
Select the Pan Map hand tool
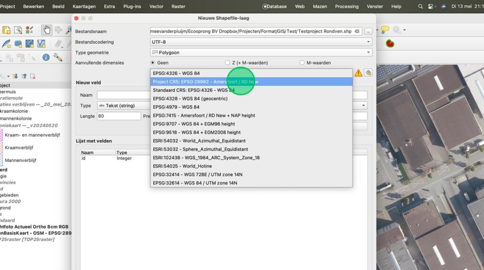pyautogui.click(x=47, y=30)
